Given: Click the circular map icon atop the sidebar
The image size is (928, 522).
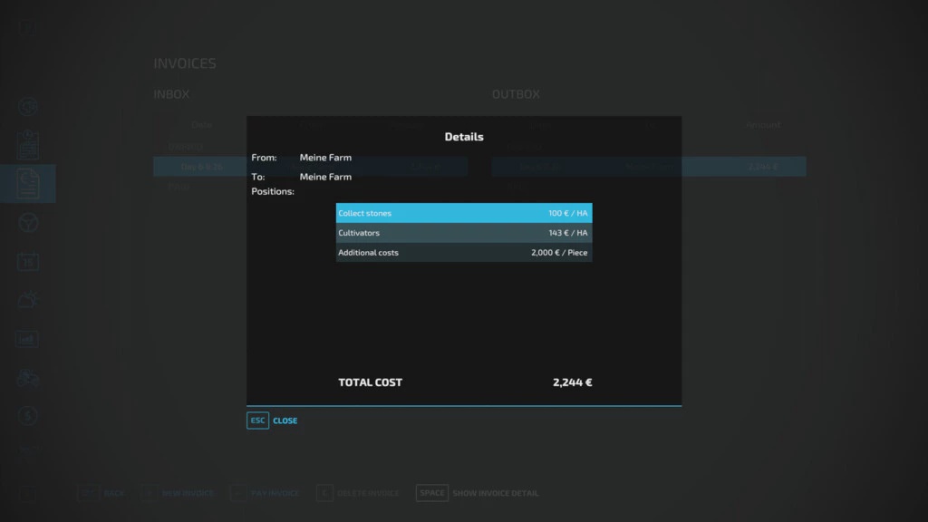Looking at the screenshot, I should [x=28, y=107].
